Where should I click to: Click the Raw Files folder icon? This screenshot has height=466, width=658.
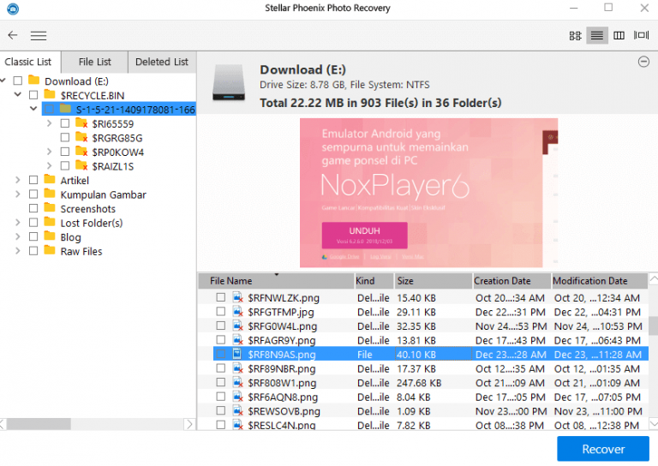(50, 250)
